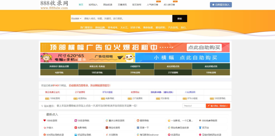Open the 点入排行榜 nav item
Viewport: 275px width, 136px height.
169,5
